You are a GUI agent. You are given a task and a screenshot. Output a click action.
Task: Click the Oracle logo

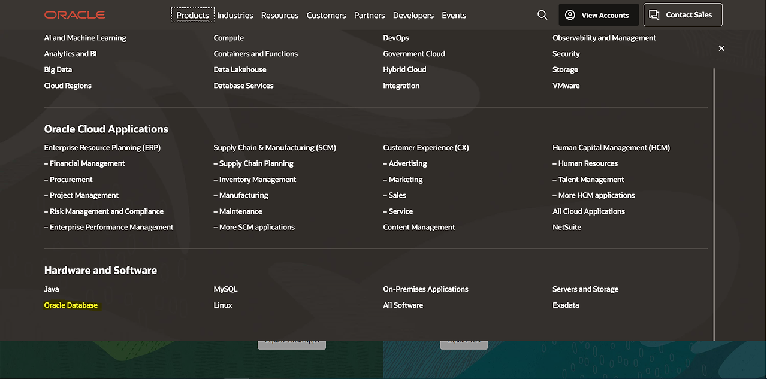(x=74, y=15)
